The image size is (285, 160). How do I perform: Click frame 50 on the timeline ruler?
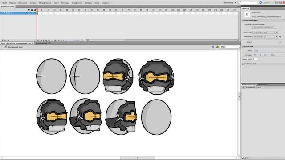point(98,10)
